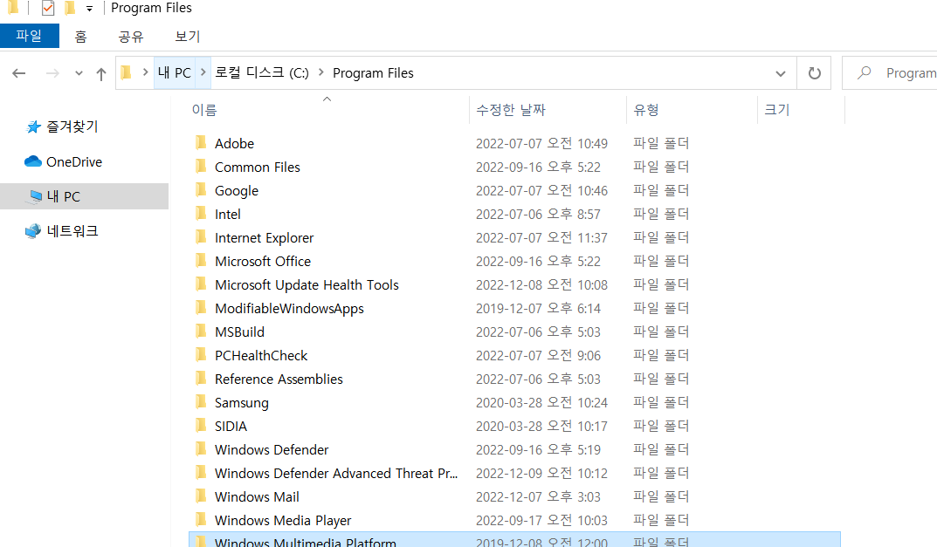Click the Program Files search box

point(890,73)
